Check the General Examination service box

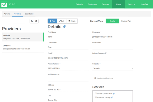point(95,94)
